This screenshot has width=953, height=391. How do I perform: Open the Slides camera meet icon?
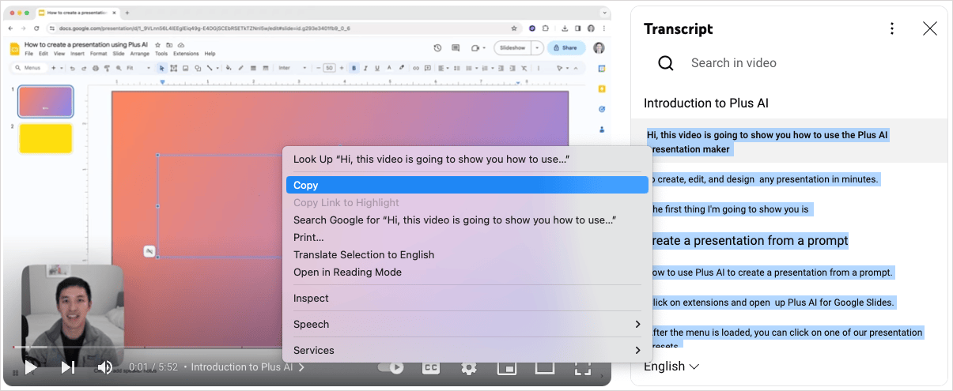tap(477, 47)
